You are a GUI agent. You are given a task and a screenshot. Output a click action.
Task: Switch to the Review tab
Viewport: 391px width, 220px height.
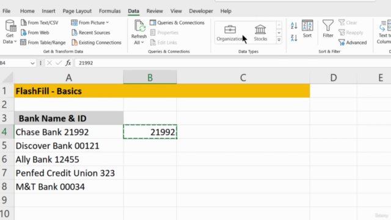155,11
